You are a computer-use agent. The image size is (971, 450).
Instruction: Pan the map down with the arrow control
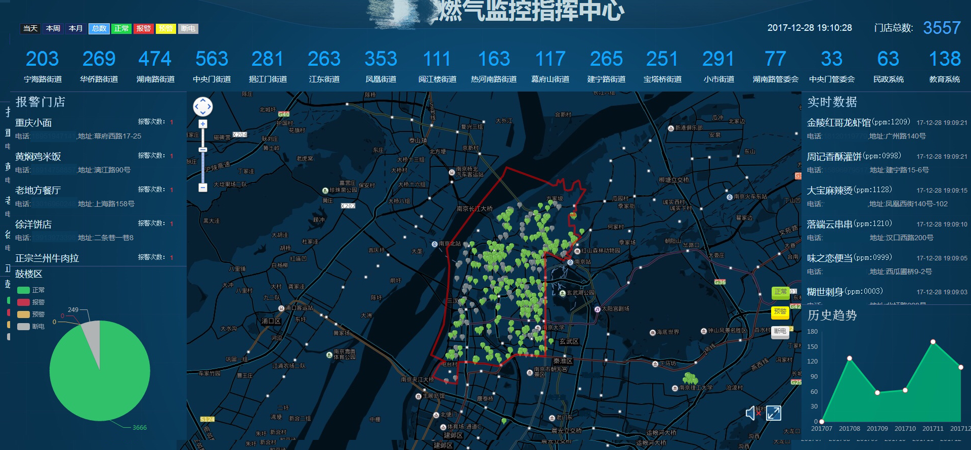click(x=203, y=113)
